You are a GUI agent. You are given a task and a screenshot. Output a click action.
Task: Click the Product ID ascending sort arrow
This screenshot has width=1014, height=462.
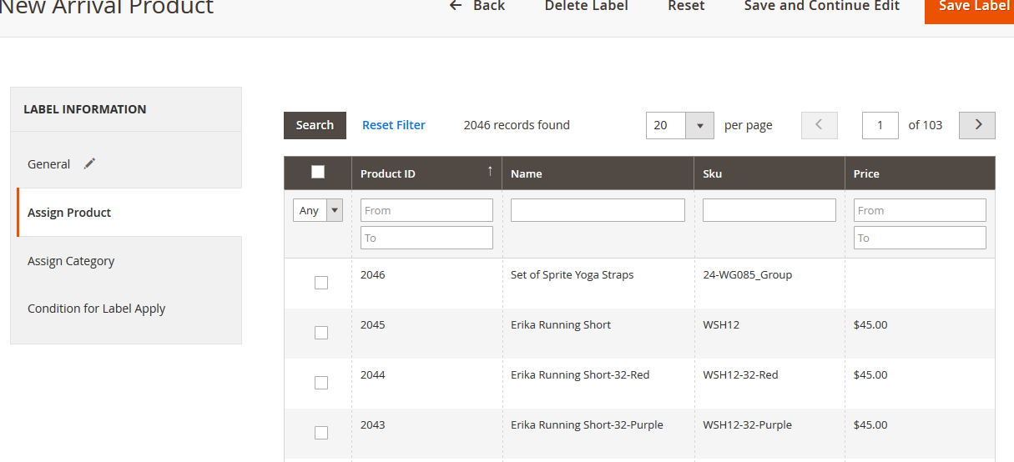pos(490,171)
